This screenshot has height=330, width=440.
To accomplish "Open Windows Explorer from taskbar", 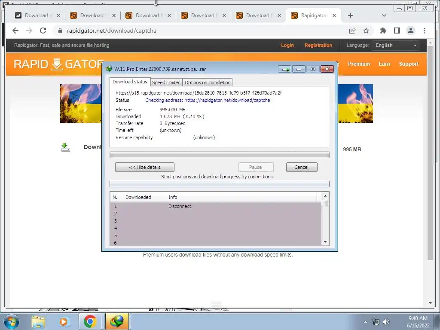I will click(38, 321).
